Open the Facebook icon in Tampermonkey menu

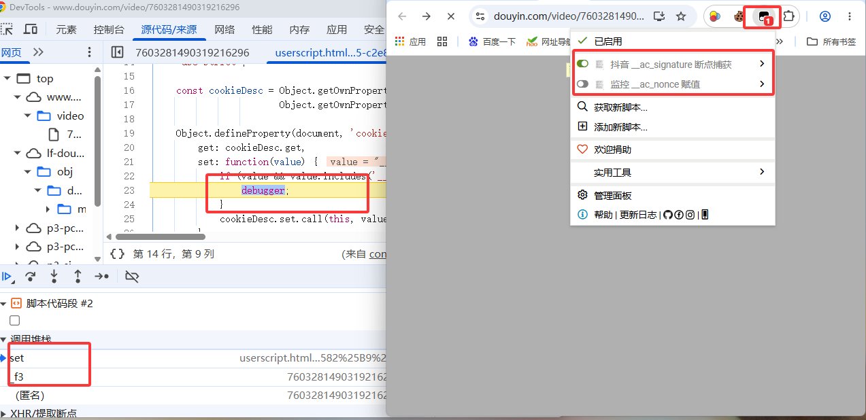coord(679,215)
